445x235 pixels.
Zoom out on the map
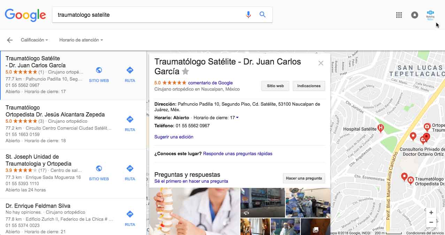(x=431, y=222)
